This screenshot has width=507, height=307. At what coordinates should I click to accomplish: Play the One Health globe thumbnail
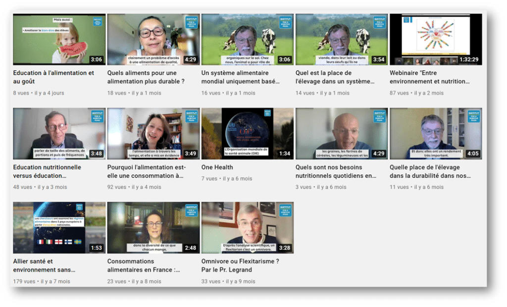[247, 134]
